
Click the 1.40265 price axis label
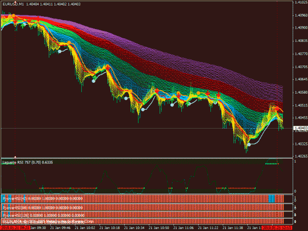301,156
